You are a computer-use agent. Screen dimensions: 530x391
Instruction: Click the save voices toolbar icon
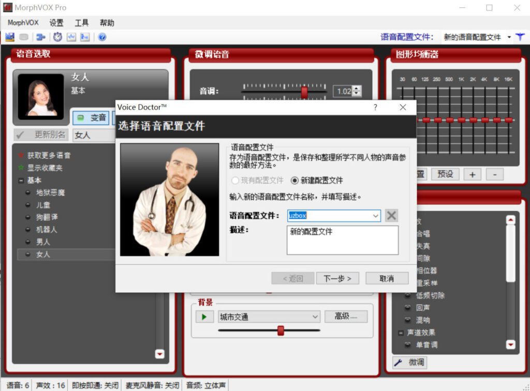(9, 37)
